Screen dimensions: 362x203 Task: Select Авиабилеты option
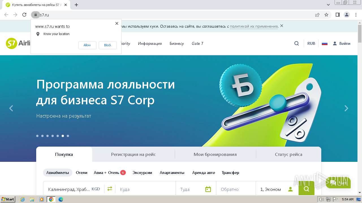click(58, 173)
